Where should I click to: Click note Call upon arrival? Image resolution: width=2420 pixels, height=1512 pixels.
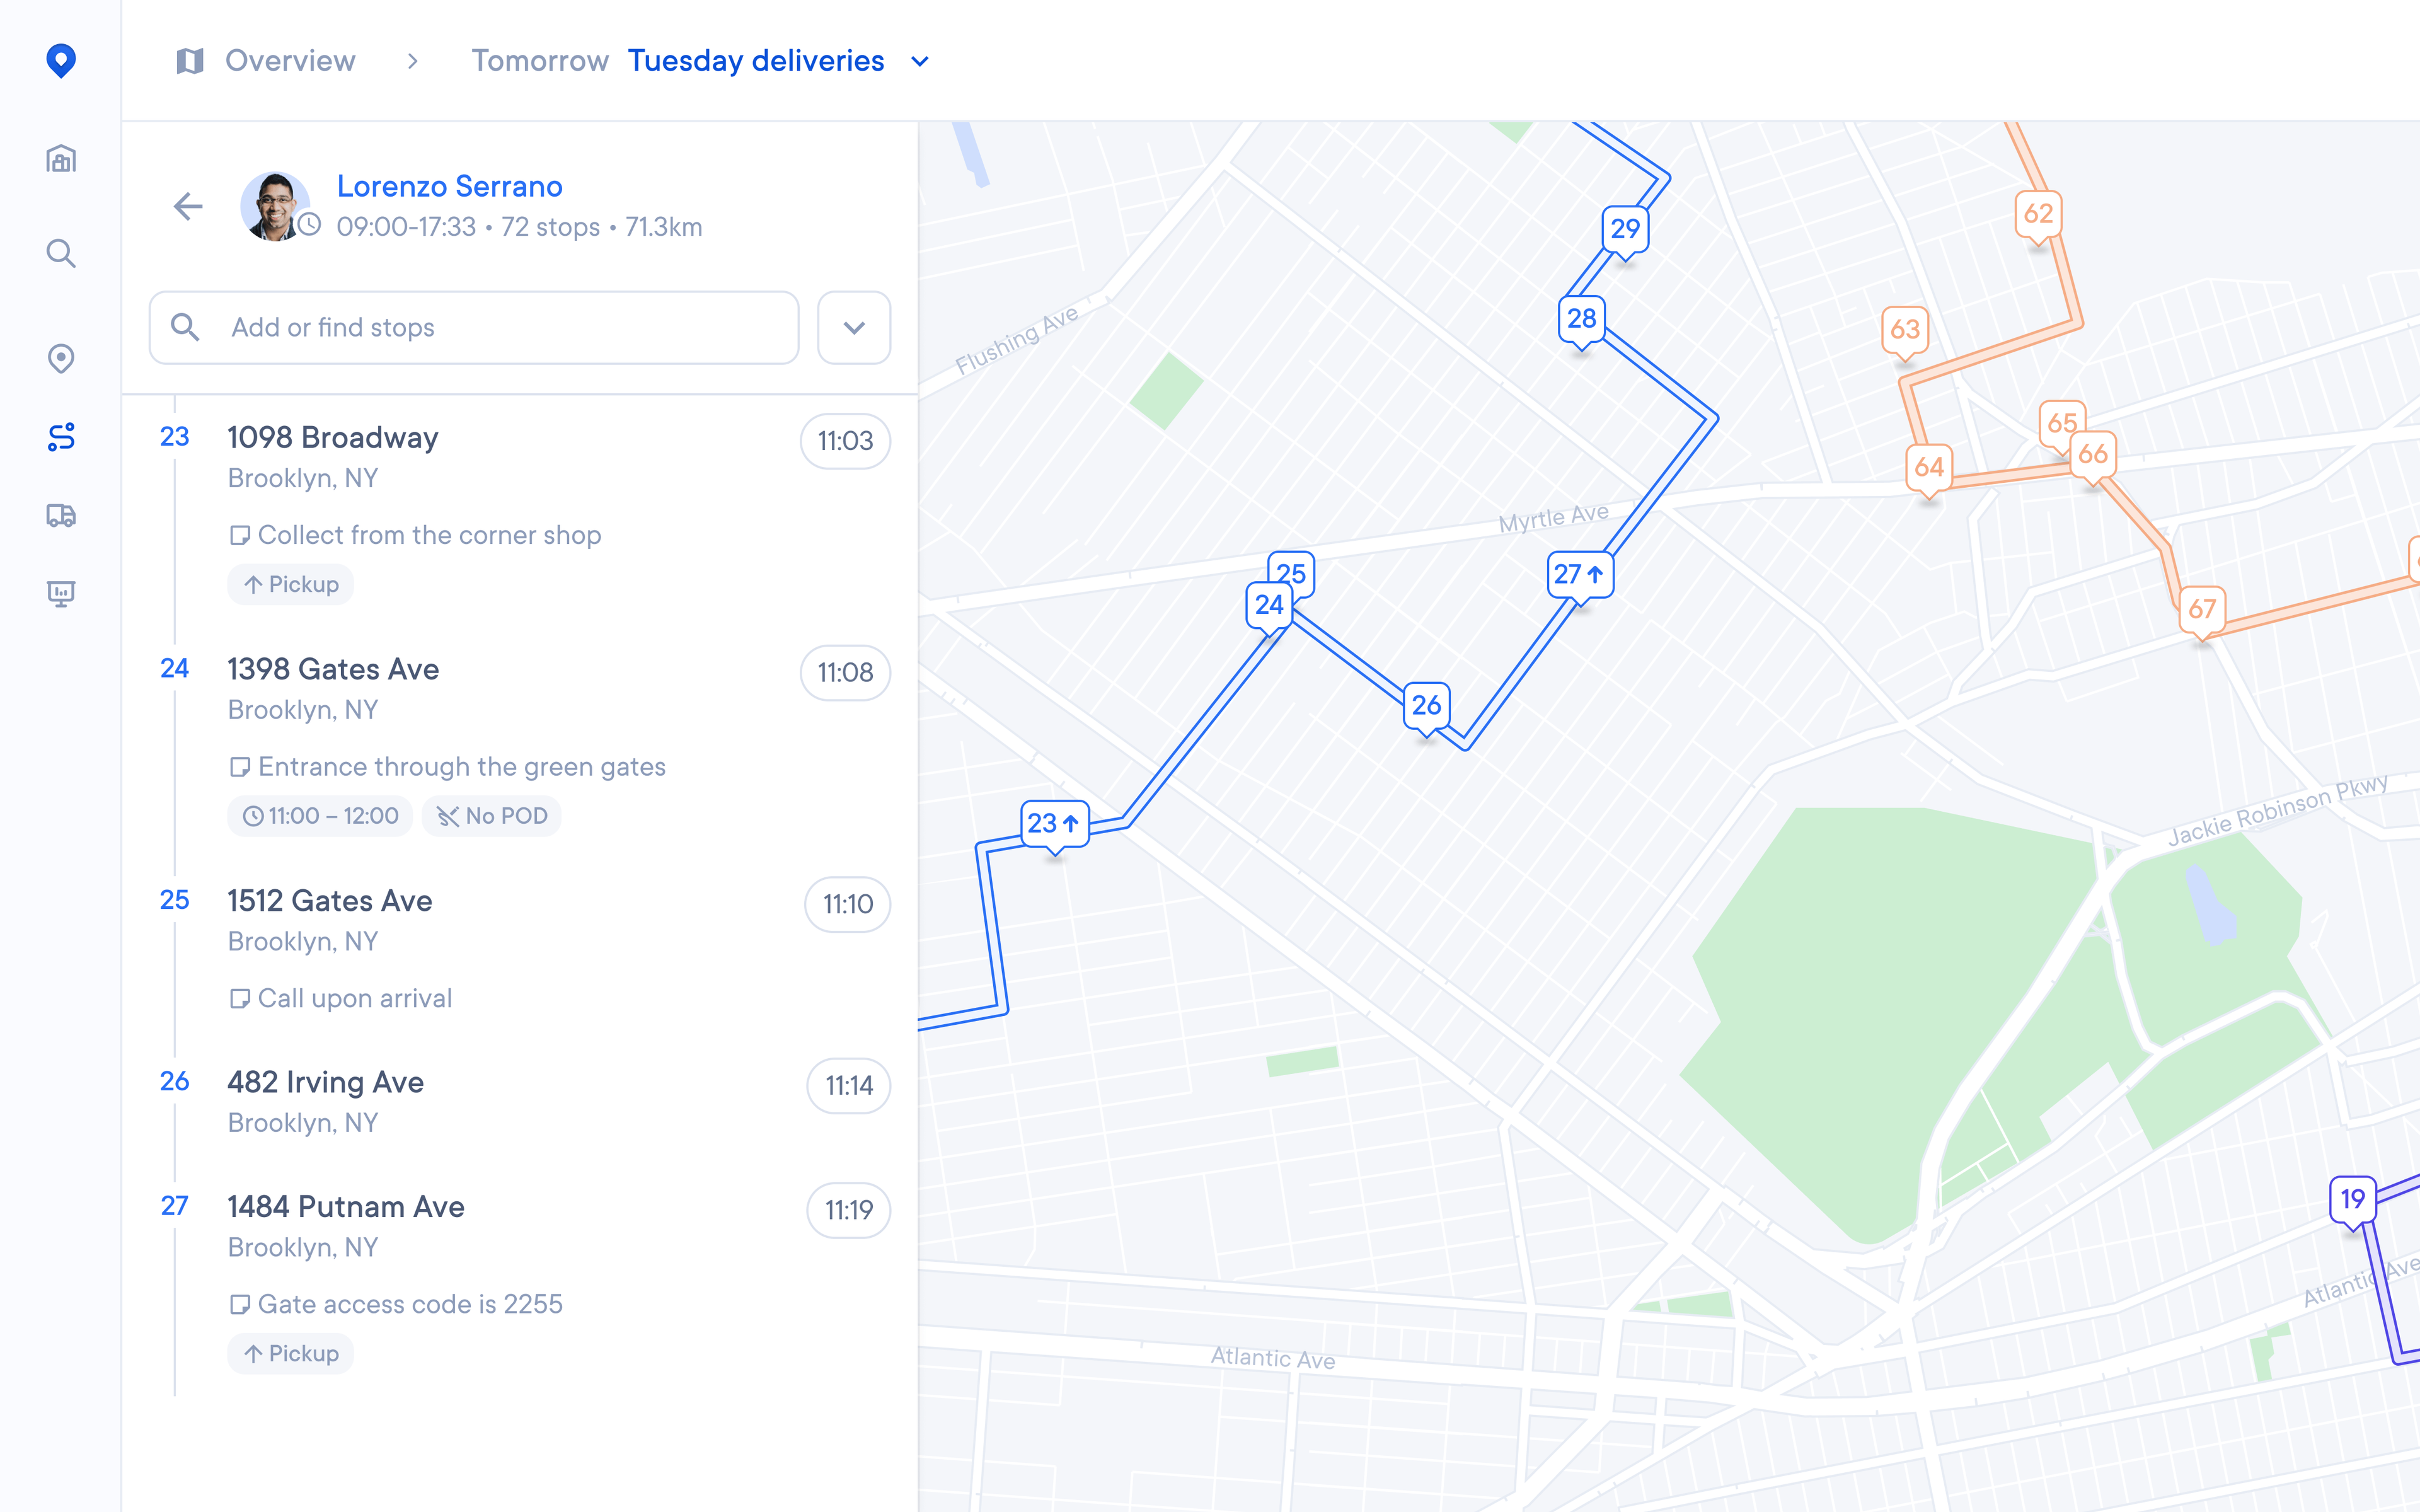355,999
